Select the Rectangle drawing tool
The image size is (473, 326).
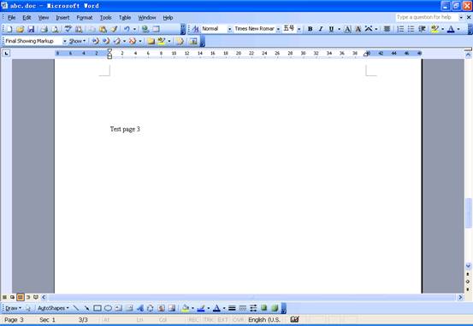point(98,308)
